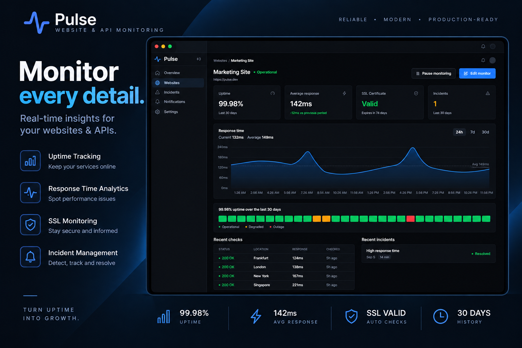Viewport: 522px width, 348px height.
Task: Click the Incident Management bell icon
Action: [x=30, y=257]
